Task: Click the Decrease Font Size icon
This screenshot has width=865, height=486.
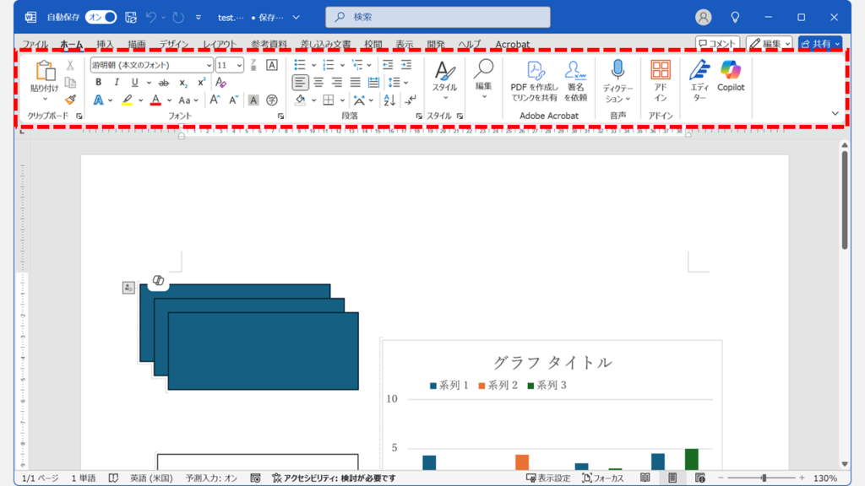Action: pos(233,100)
